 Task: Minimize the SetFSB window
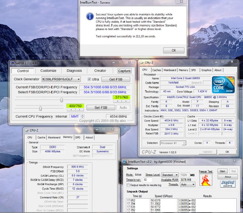click(114, 62)
